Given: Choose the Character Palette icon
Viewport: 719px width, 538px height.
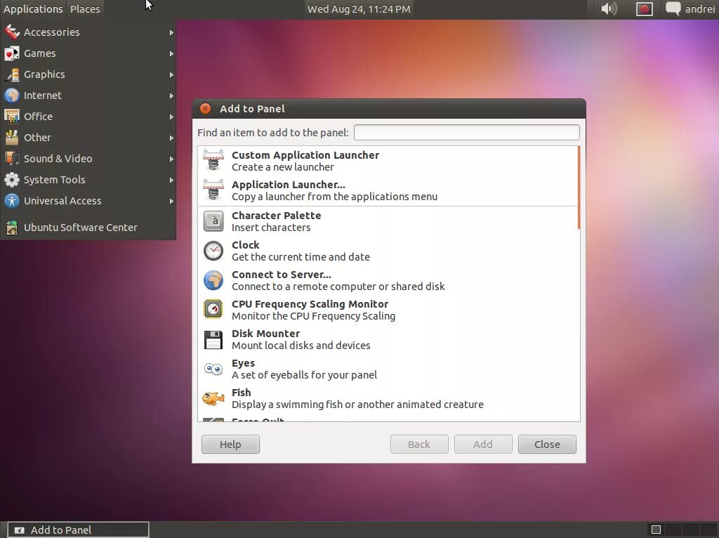Looking at the screenshot, I should pos(213,221).
